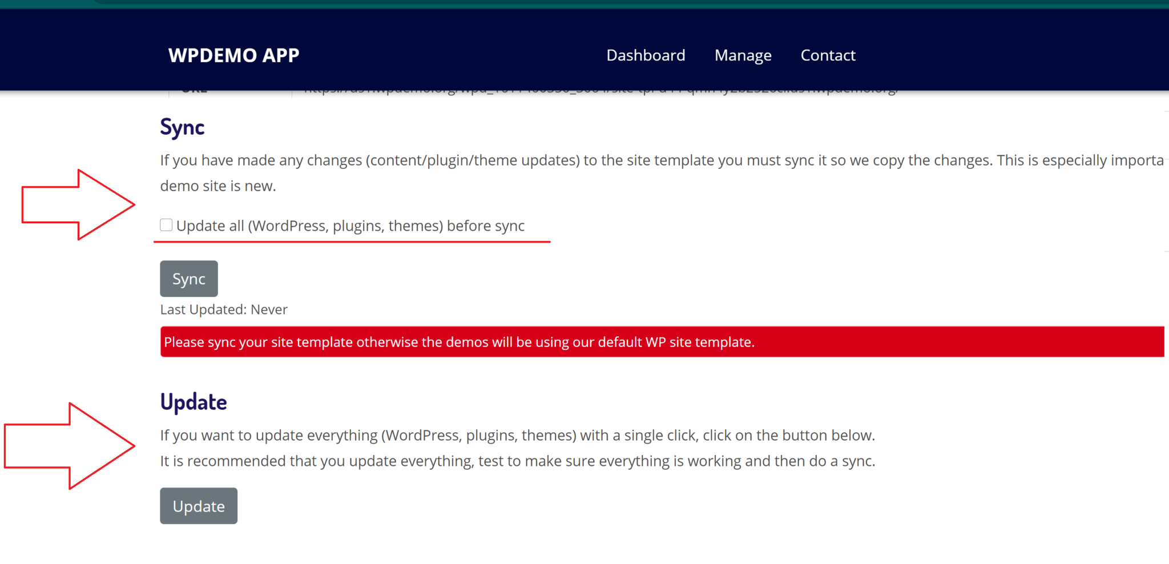The height and width of the screenshot is (564, 1169).
Task: Click the Sync section heading
Action: click(182, 127)
